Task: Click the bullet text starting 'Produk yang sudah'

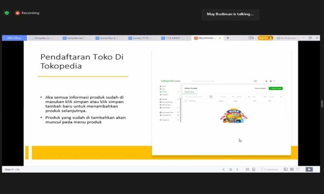Action: tap(85, 120)
